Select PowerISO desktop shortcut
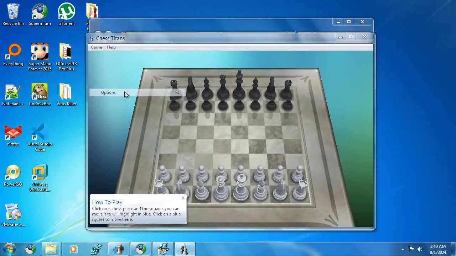The image size is (456, 256). coord(13,175)
